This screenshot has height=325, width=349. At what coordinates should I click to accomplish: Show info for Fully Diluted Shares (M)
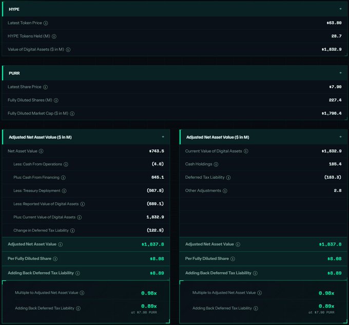56,101
